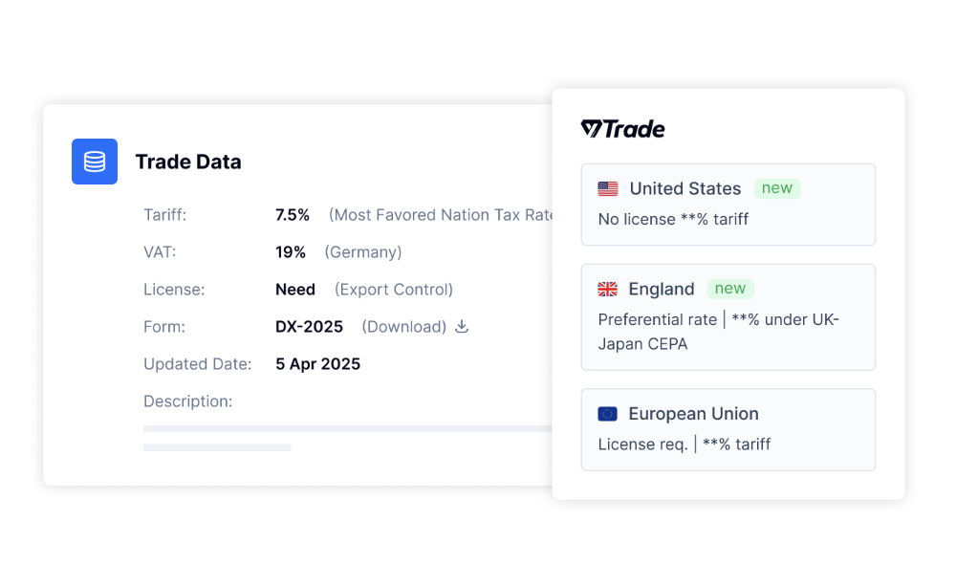Click the 19% VAT value
This screenshot has height=585, width=956.
pyautogui.click(x=291, y=252)
